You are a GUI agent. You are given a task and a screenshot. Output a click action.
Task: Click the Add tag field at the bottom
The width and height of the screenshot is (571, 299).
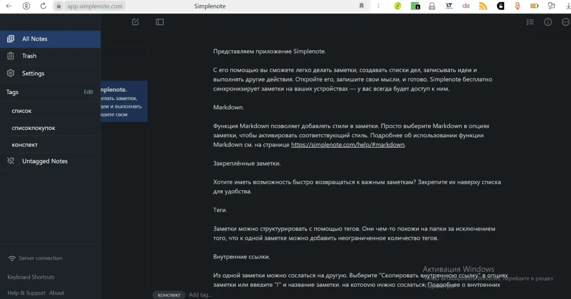(200, 294)
